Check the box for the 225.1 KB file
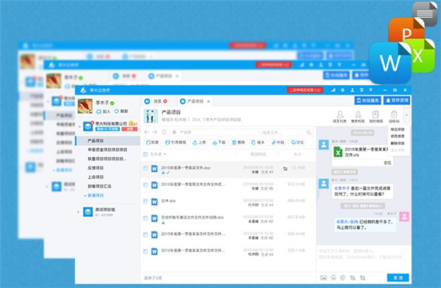The height and width of the screenshot is (288, 441). [146, 251]
